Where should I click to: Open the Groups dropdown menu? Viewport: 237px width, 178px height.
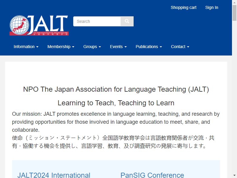pos(92,47)
